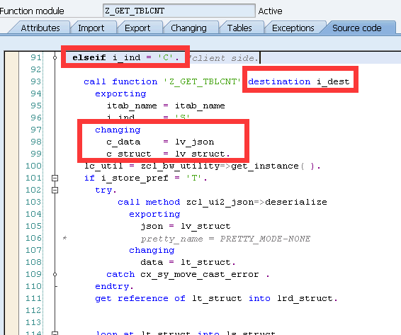Click line number 113 in gutter
Image resolution: width=401 pixels, height=335 pixels.
pos(33,322)
